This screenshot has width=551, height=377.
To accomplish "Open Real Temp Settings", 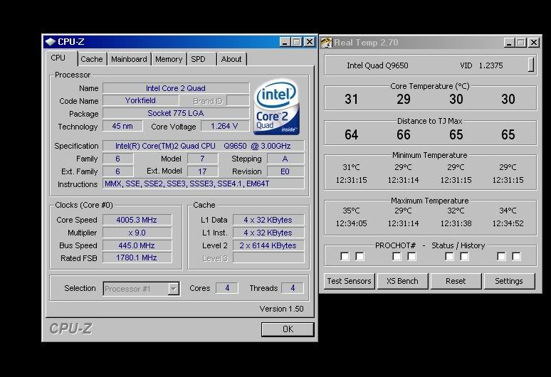I will point(509,281).
